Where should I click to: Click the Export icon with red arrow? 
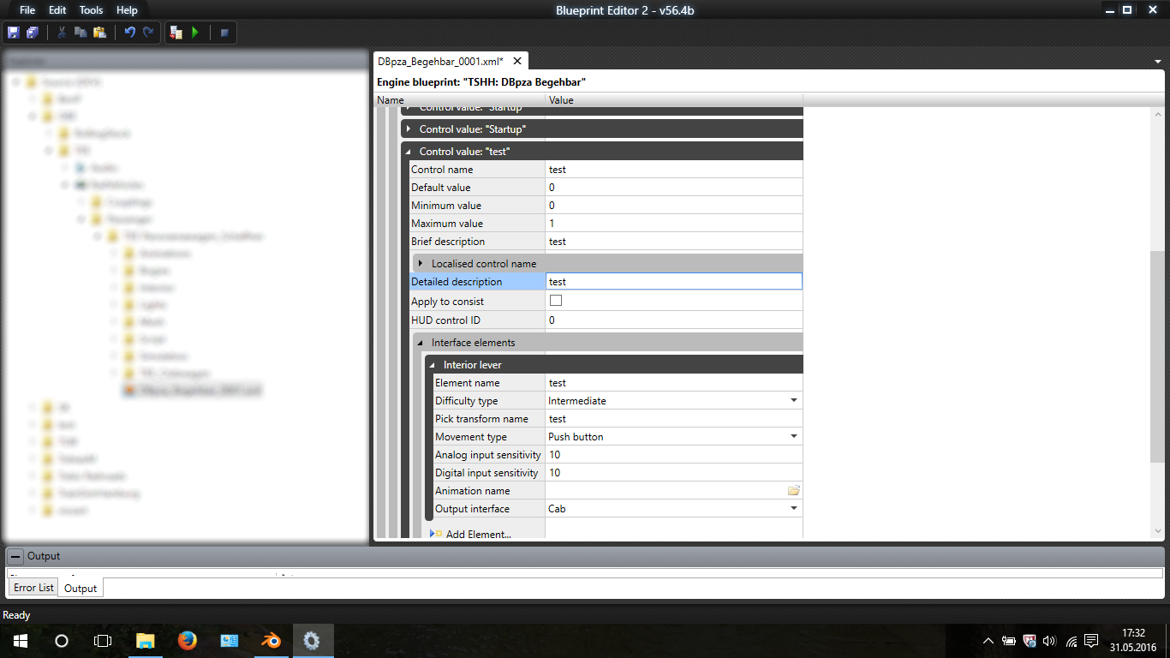(176, 33)
